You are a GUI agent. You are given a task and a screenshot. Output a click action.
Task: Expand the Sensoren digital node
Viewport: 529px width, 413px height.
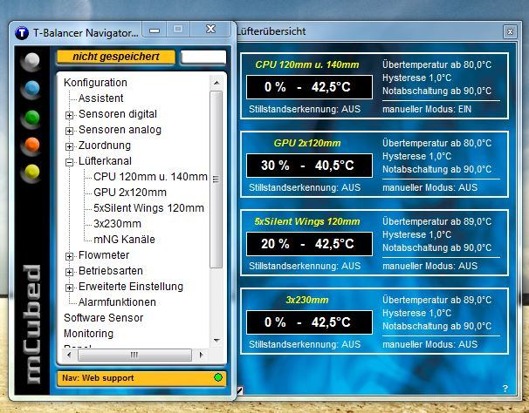pyautogui.click(x=69, y=115)
